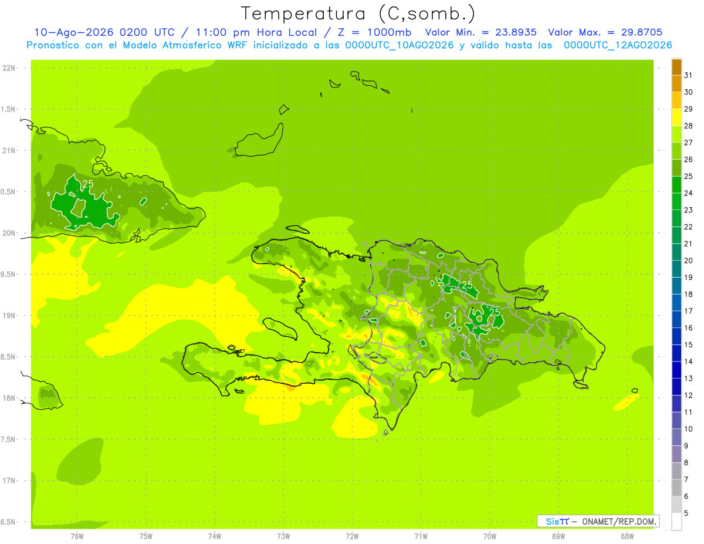The height and width of the screenshot is (544, 704).
Task: Click the 25–26 olive-green legend band
Action: (x=676, y=168)
